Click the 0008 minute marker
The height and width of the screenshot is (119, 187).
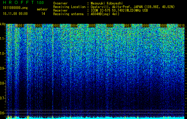tap(145, 26)
